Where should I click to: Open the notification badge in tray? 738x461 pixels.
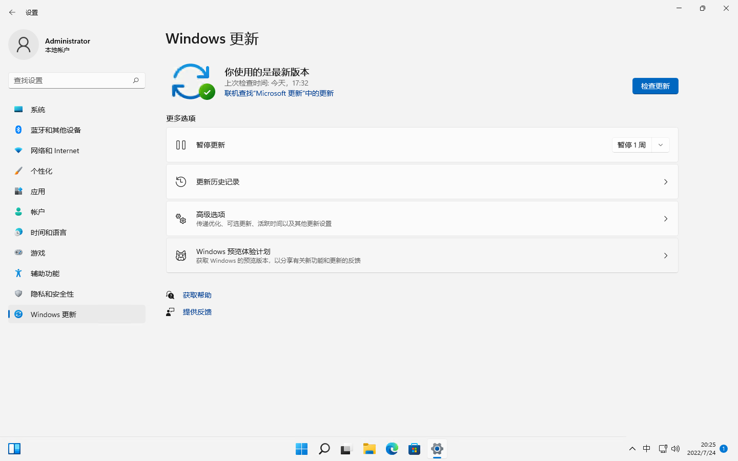point(724,449)
